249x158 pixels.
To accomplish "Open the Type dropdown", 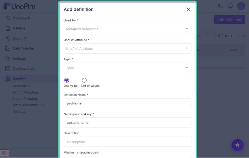I will (x=128, y=68).
